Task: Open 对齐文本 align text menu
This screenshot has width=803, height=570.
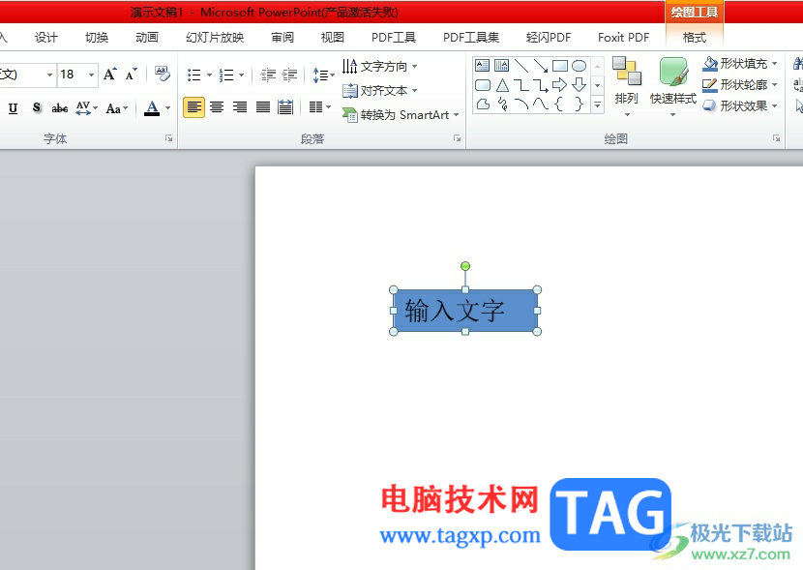Action: point(379,91)
